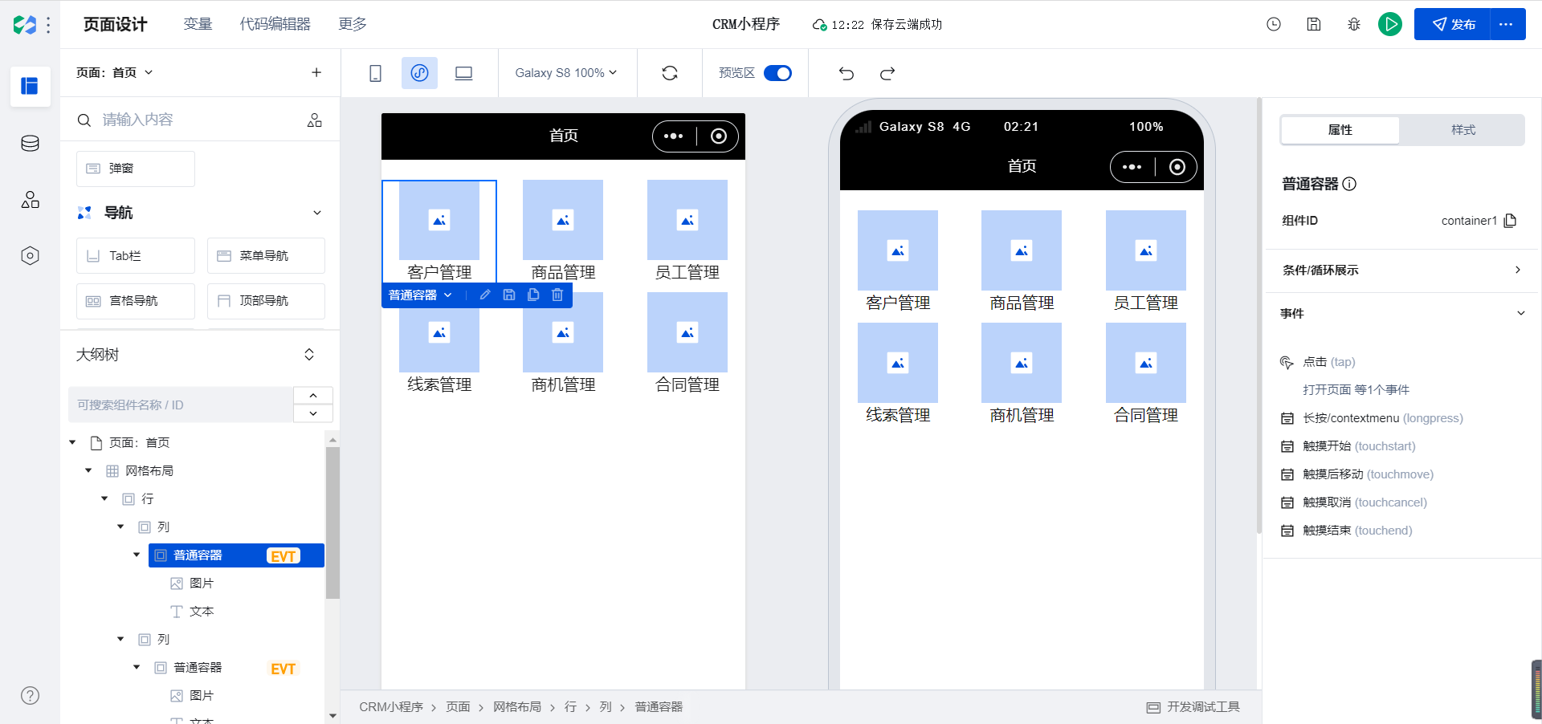This screenshot has width=1542, height=724.
Task: Toggle the 预览区 switch off
Action: coord(777,73)
